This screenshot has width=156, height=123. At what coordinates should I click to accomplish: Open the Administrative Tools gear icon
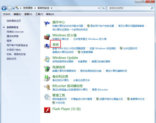point(47,97)
